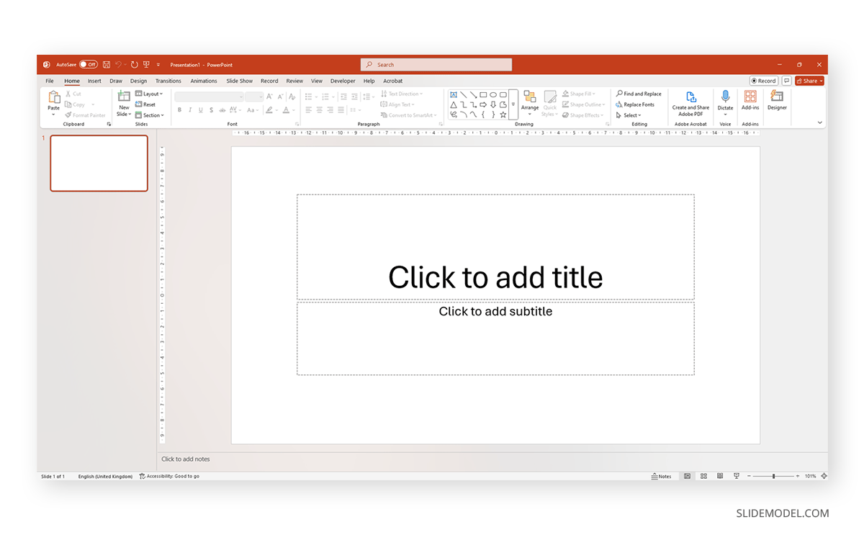Switch to the Insert ribbon tab
The height and width of the screenshot is (535, 864).
tap(94, 81)
